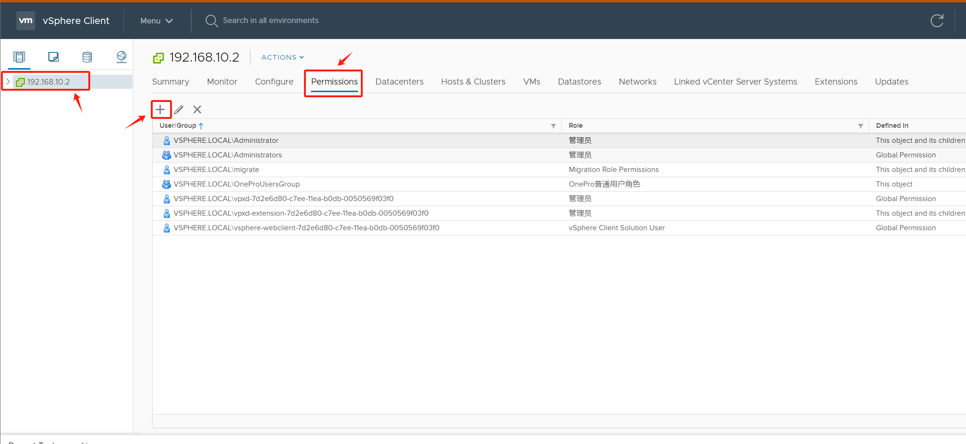Switch to the Networks tab
The width and height of the screenshot is (966, 444).
click(638, 82)
